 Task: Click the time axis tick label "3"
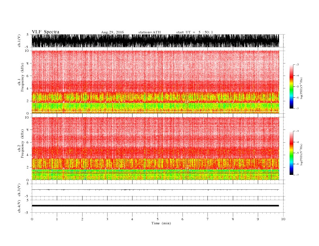click(107, 219)
